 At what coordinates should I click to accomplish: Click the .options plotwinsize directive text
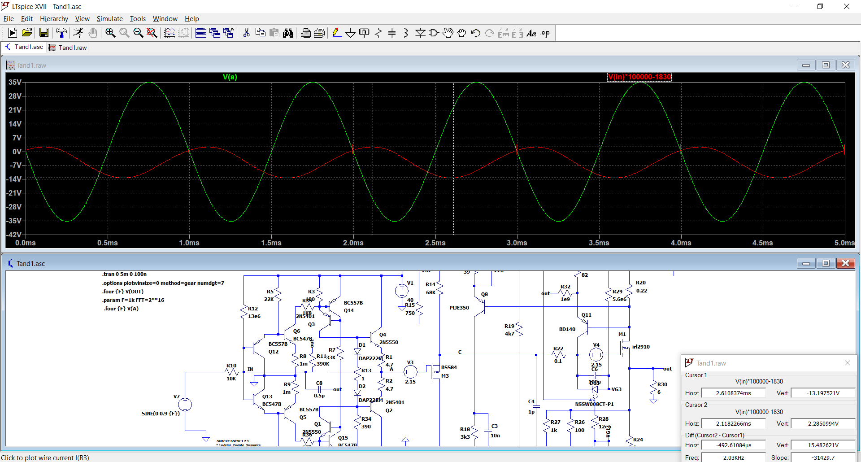(x=163, y=283)
